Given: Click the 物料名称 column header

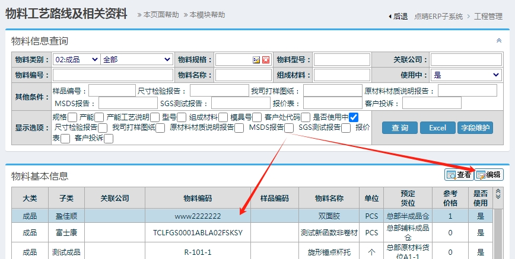Looking at the screenshot, I should pos(329,198).
